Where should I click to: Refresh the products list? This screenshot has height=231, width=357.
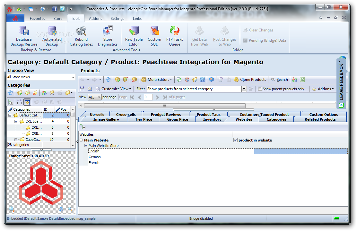[108, 80]
